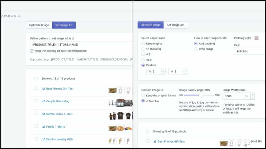Choose Crop image adjustment option
266x149 pixels.
pyautogui.click(x=196, y=49)
